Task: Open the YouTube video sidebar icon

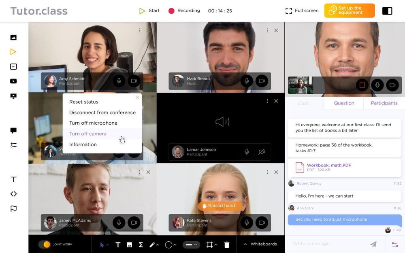Action: pos(13,81)
